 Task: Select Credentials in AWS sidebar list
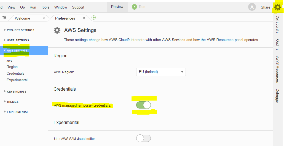click(x=15, y=73)
